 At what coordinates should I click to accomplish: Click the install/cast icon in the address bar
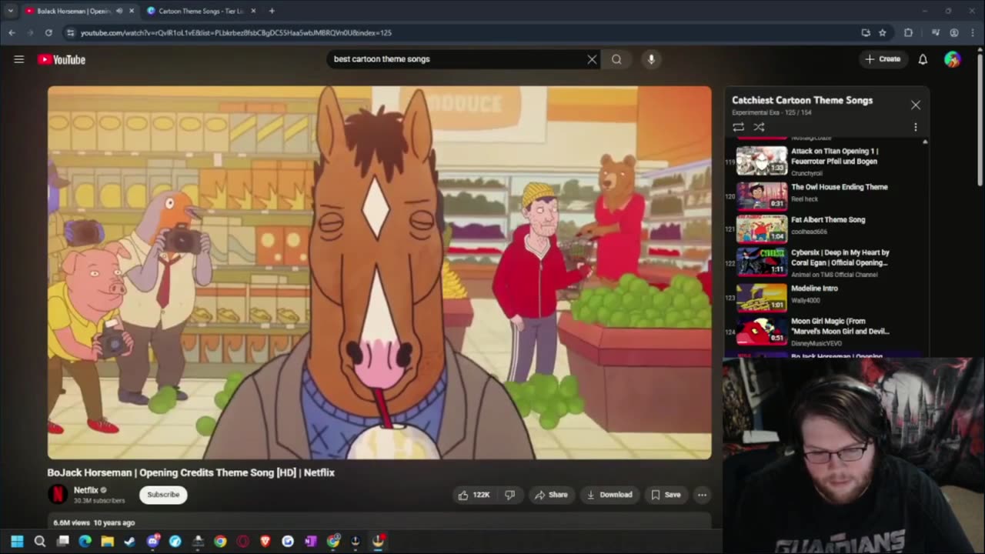866,32
